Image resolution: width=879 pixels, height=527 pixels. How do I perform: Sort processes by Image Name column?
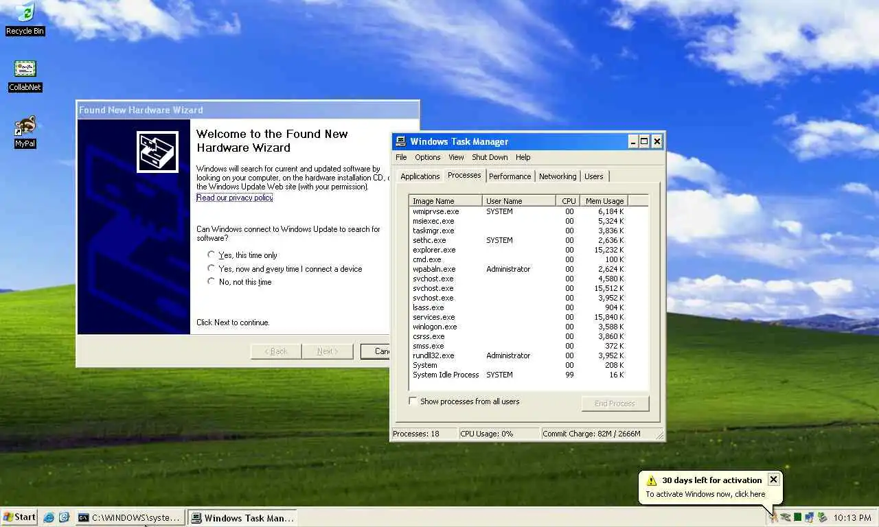[x=446, y=200]
